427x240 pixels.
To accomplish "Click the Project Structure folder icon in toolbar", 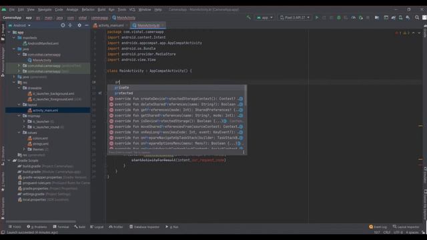I will (x=377, y=17).
